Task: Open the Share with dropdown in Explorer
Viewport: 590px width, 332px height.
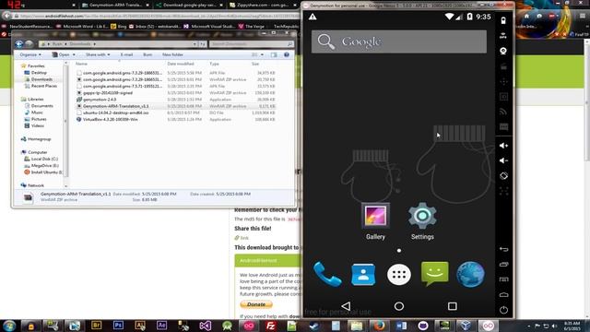Action: click(x=98, y=54)
